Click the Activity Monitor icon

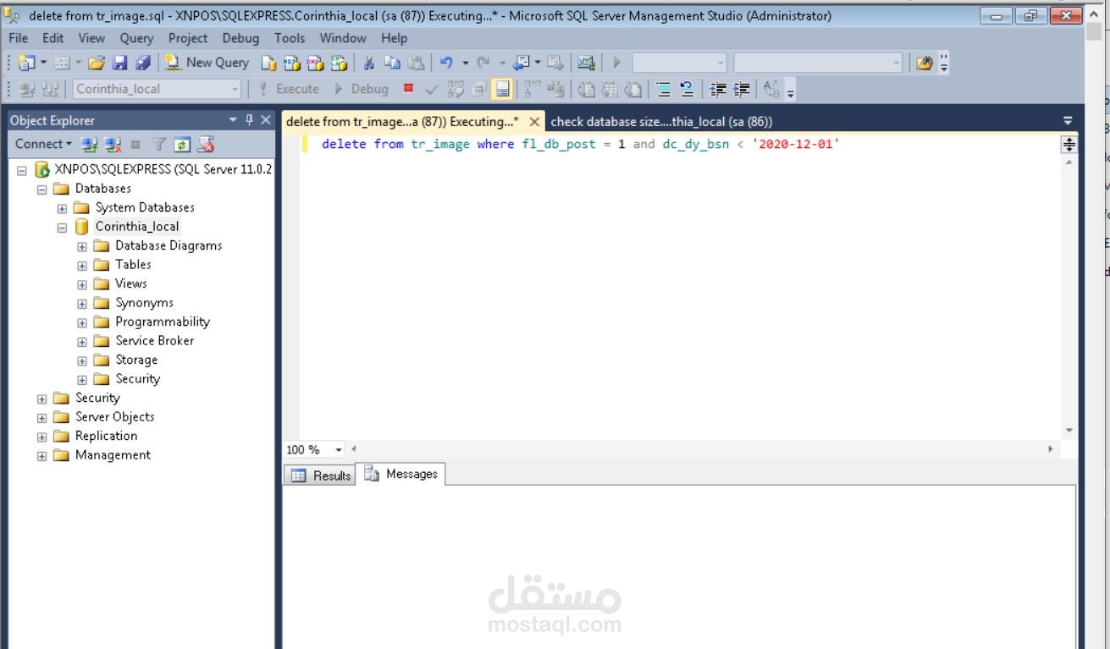coord(586,63)
